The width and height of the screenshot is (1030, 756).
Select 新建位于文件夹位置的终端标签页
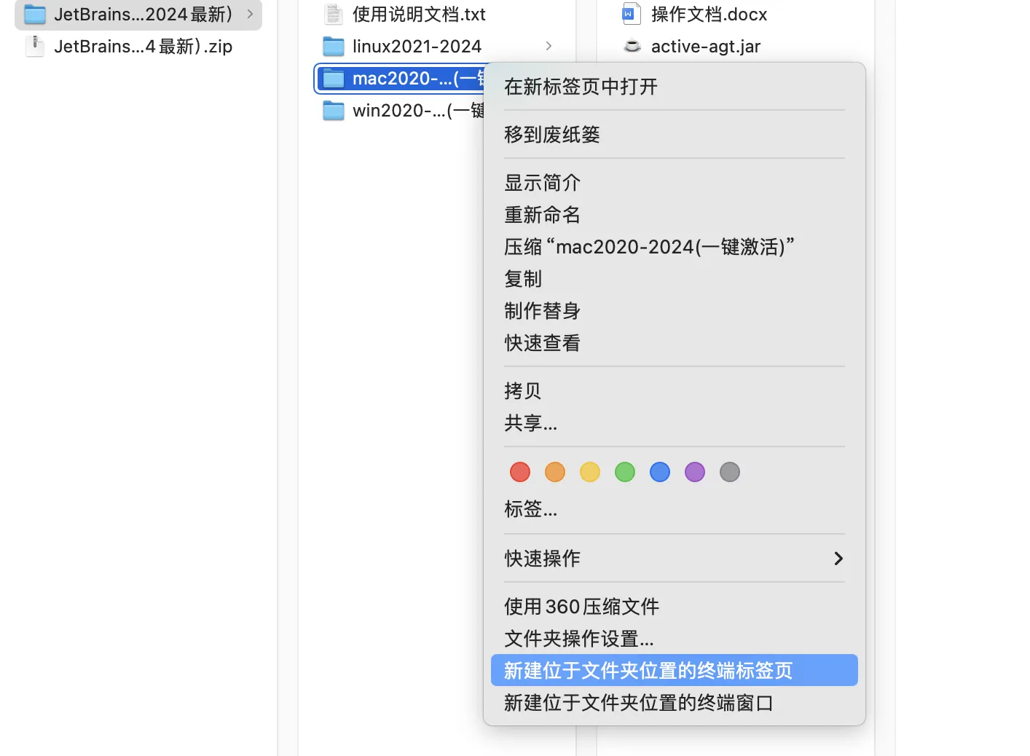click(x=648, y=671)
